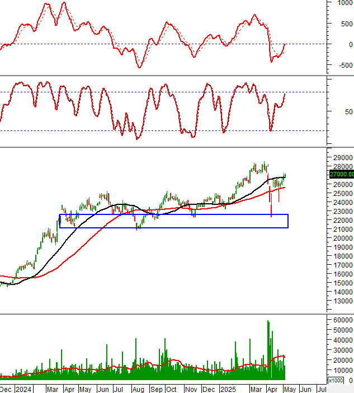This screenshot has height=393, width=354.
Task: Click the 25000 price axis label
Action: 343,194
